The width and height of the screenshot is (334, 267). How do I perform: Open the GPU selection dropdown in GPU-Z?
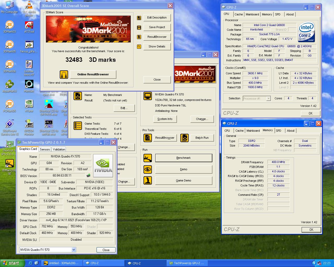pos(74,250)
